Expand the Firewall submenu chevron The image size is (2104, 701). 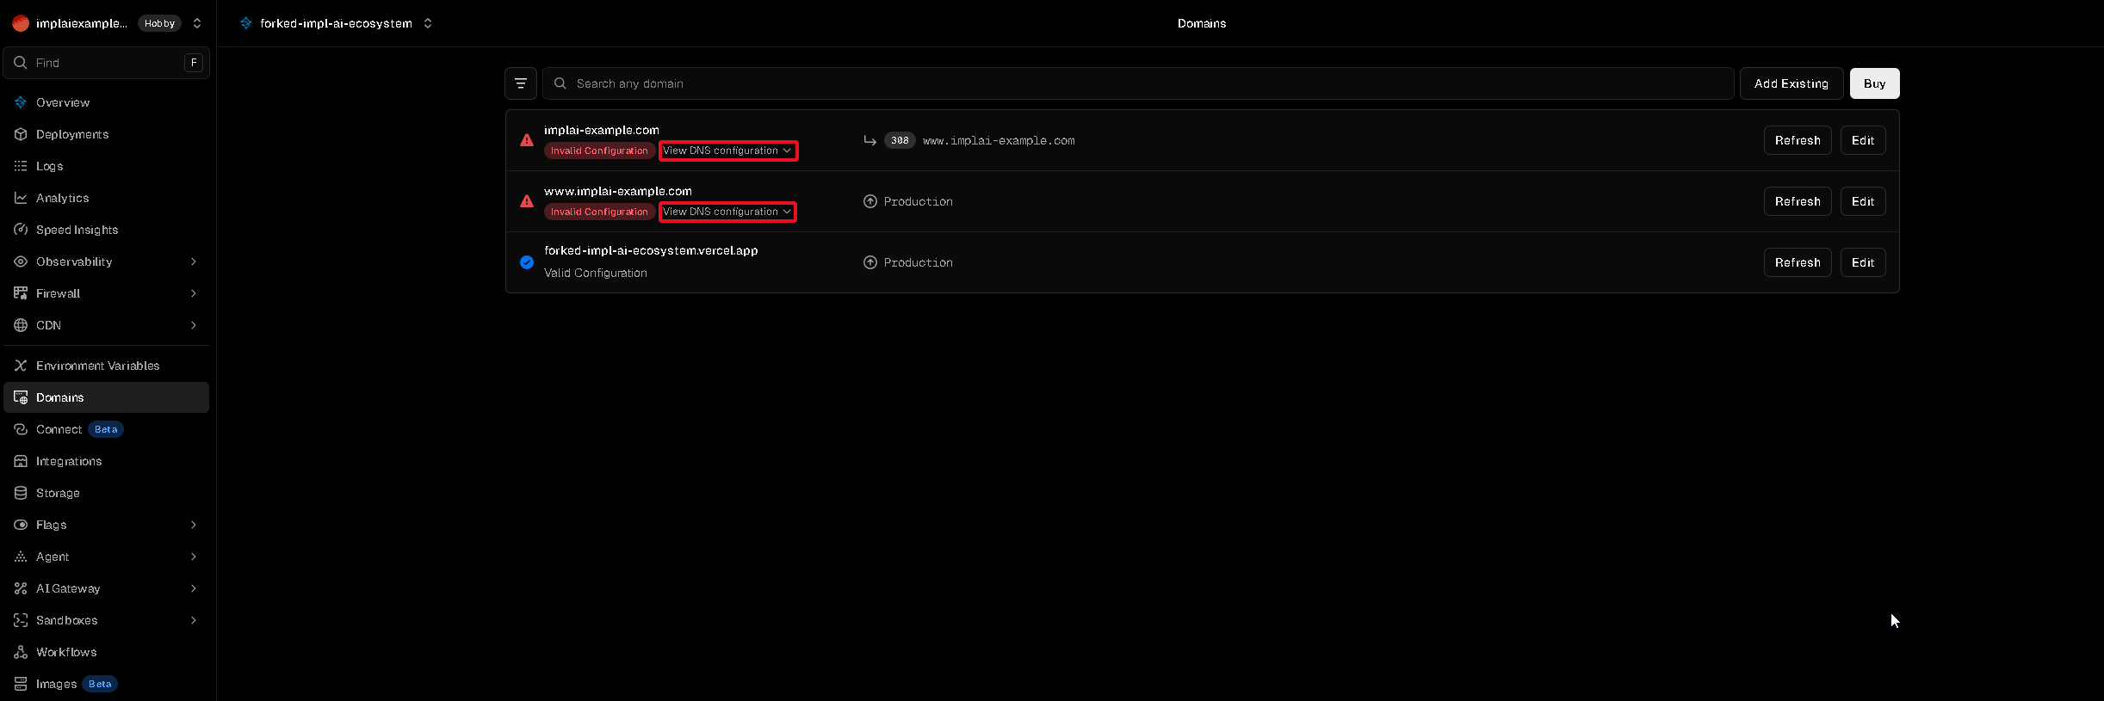point(194,293)
